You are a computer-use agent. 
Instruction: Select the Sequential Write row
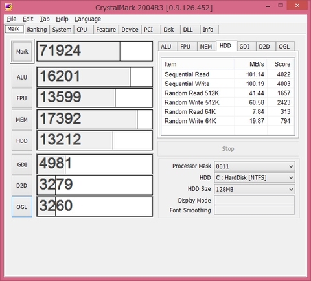click(x=227, y=84)
